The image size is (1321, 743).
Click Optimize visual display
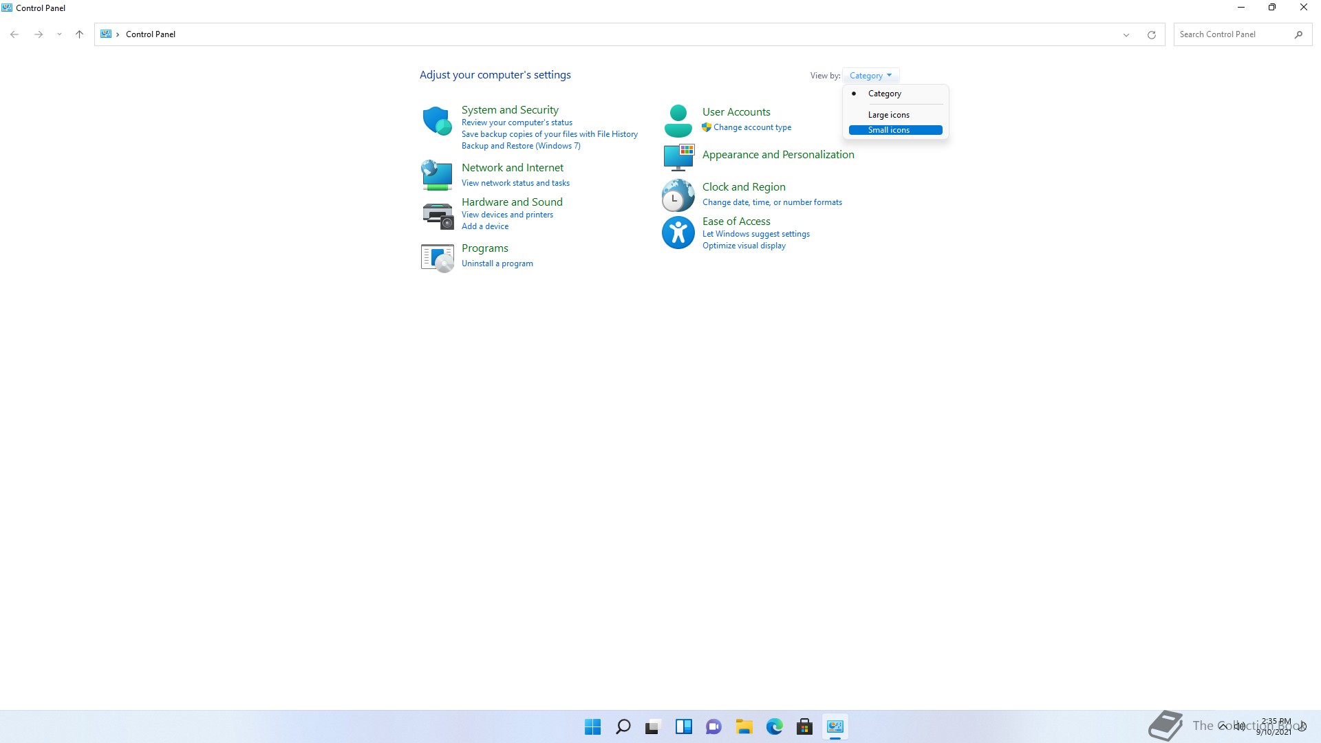coord(744,246)
